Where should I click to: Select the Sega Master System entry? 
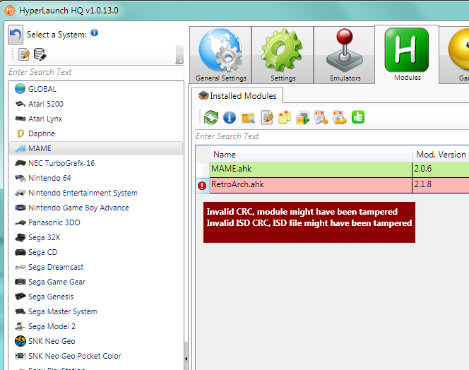pyautogui.click(x=96, y=311)
